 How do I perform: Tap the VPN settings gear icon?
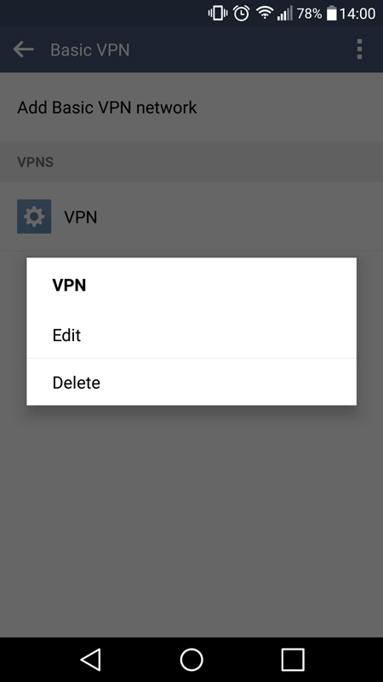tap(34, 217)
